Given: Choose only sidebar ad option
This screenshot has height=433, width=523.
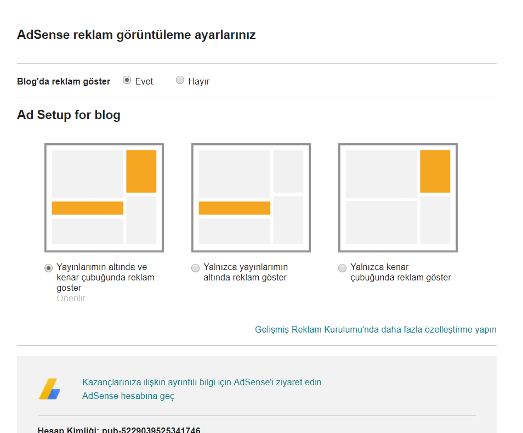Looking at the screenshot, I should [x=342, y=268].
